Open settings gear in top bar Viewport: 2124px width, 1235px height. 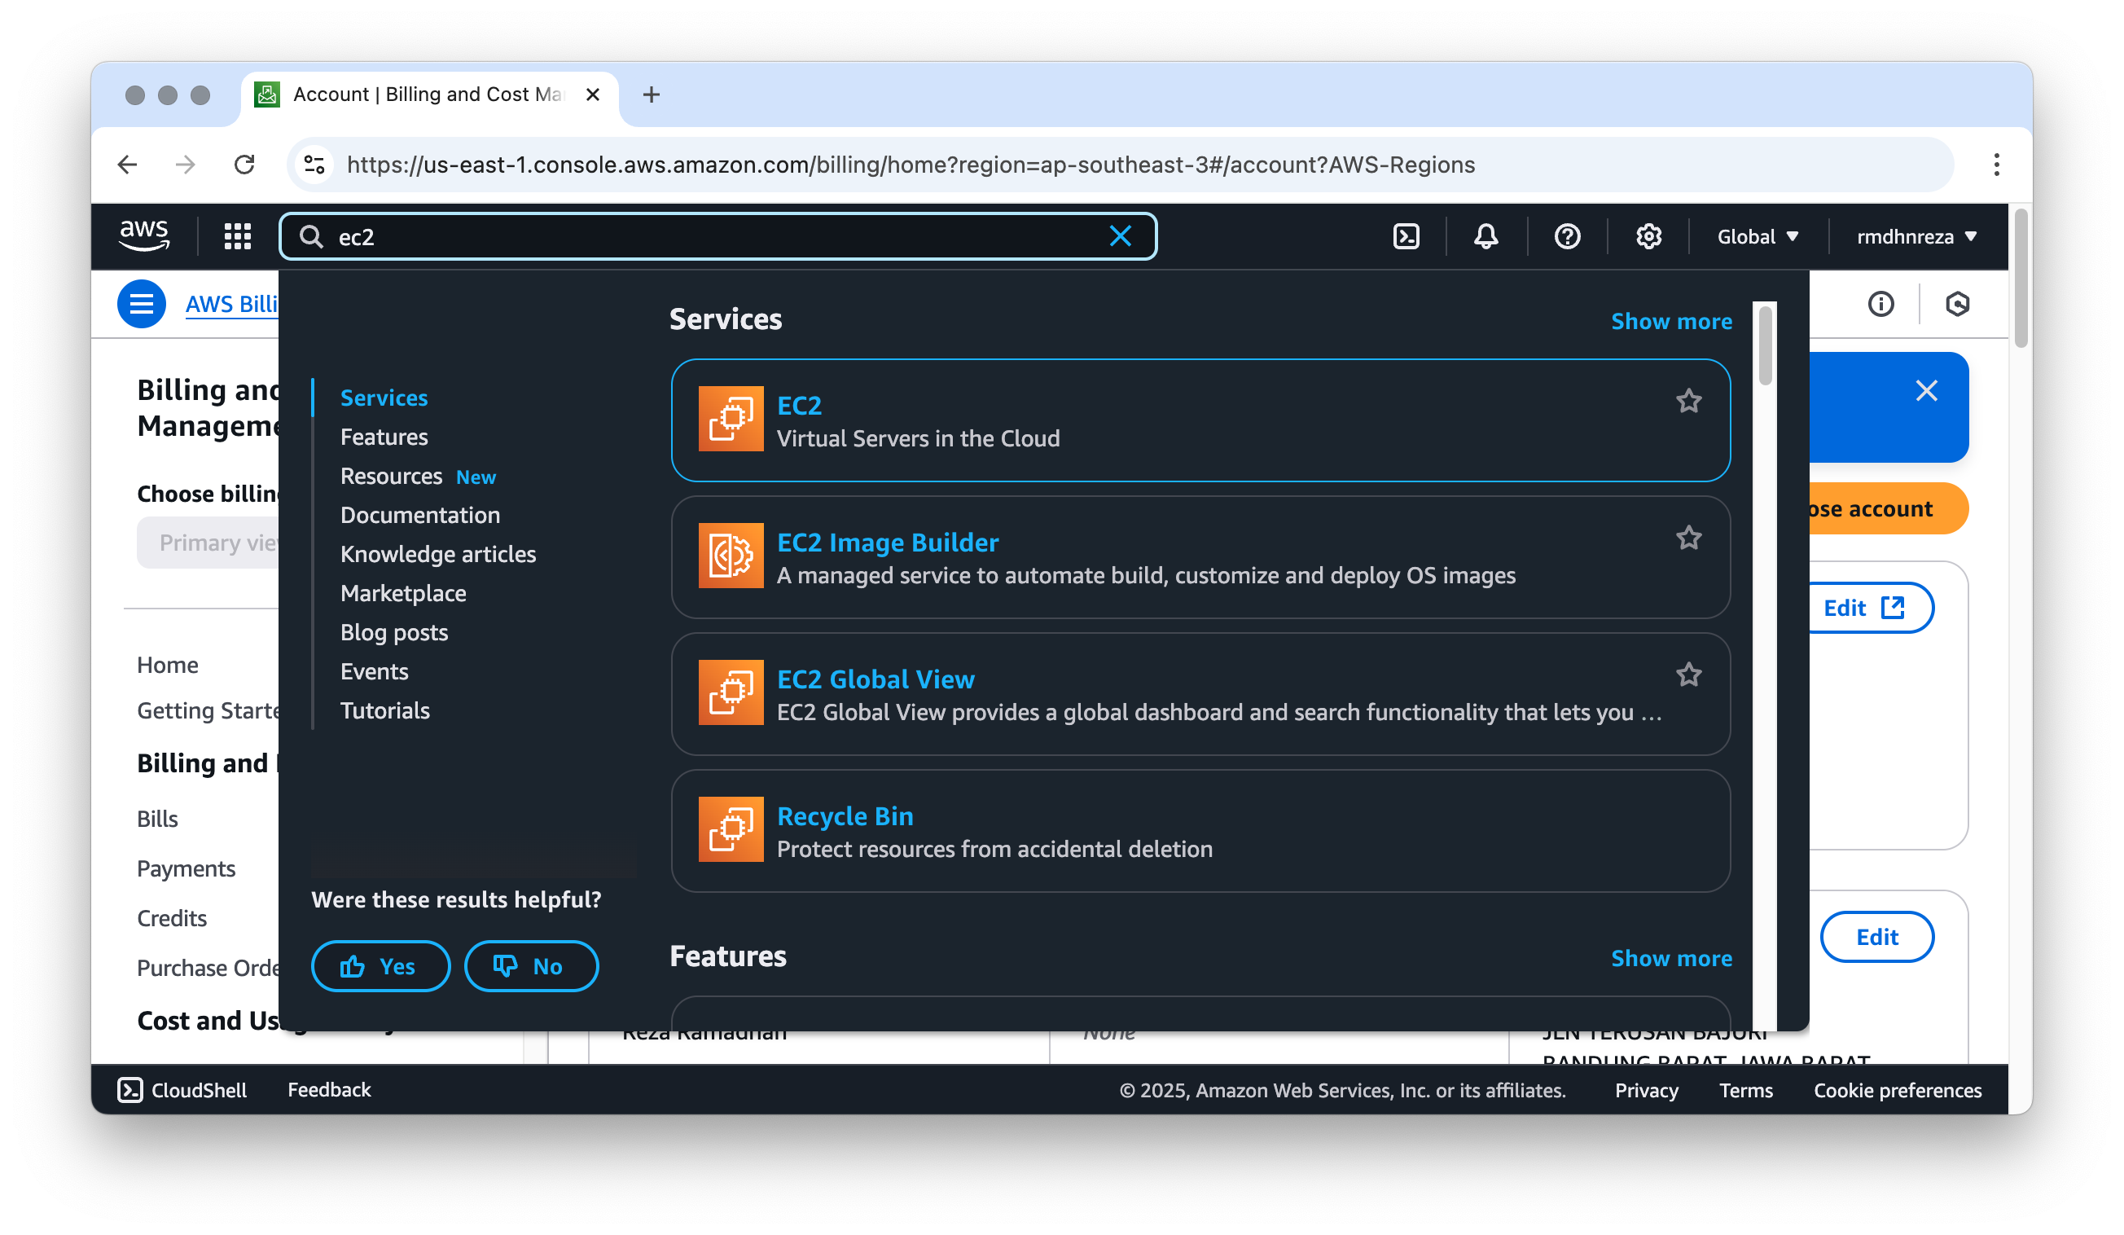pos(1648,237)
